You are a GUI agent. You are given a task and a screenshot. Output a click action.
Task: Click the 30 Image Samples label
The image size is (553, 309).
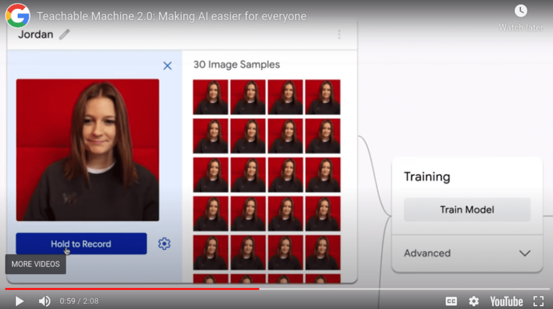pyautogui.click(x=237, y=65)
